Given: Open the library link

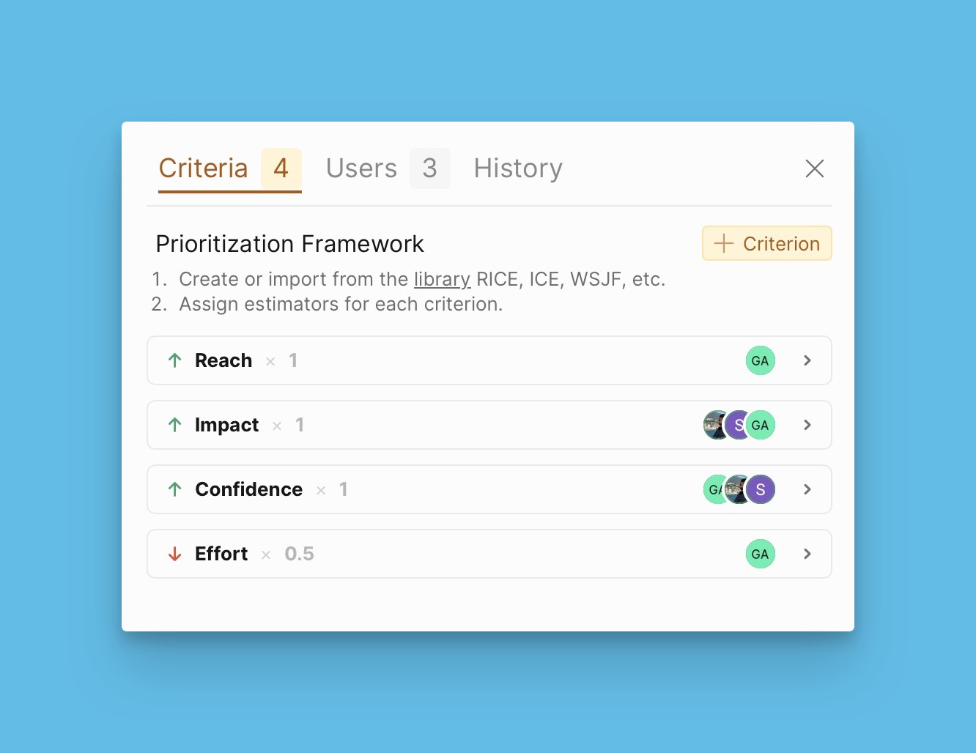Looking at the screenshot, I should click(x=442, y=279).
